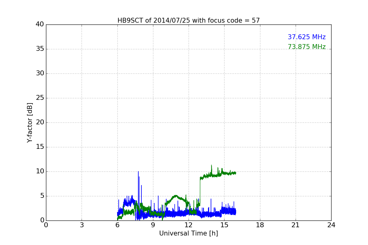Click the Y-factor [dB] axis label
The width and height of the screenshot is (368, 245).
30,123
